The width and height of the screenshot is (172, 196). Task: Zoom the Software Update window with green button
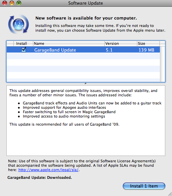point(19,3)
